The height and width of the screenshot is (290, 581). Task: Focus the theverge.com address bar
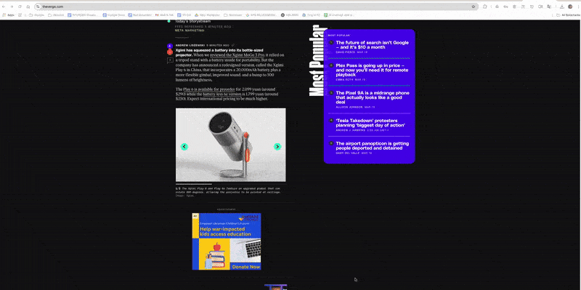256,7
